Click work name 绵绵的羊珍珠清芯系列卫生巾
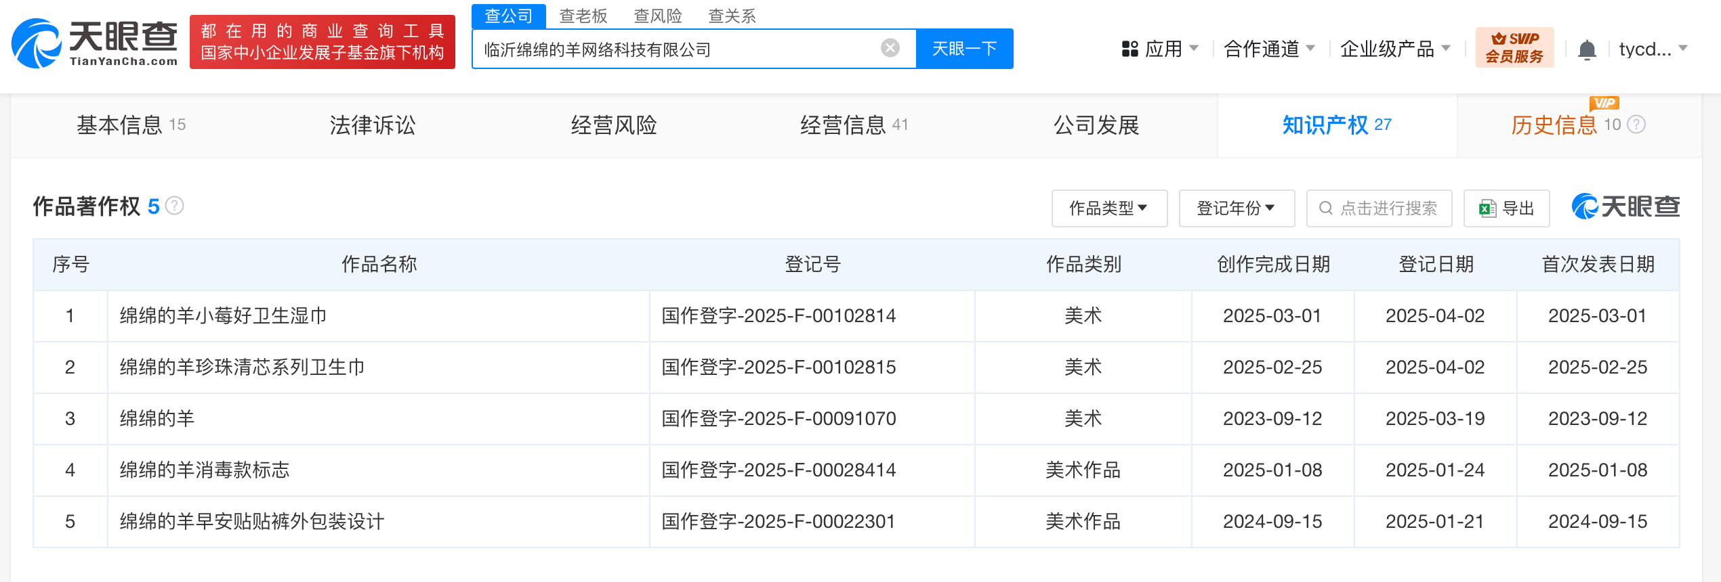Image resolution: width=1721 pixels, height=582 pixels. [x=243, y=367]
